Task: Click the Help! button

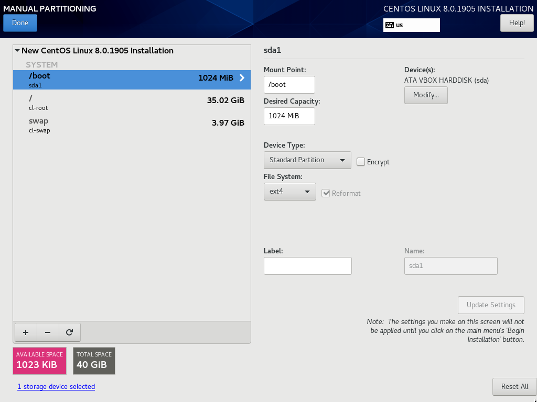Action: (517, 23)
